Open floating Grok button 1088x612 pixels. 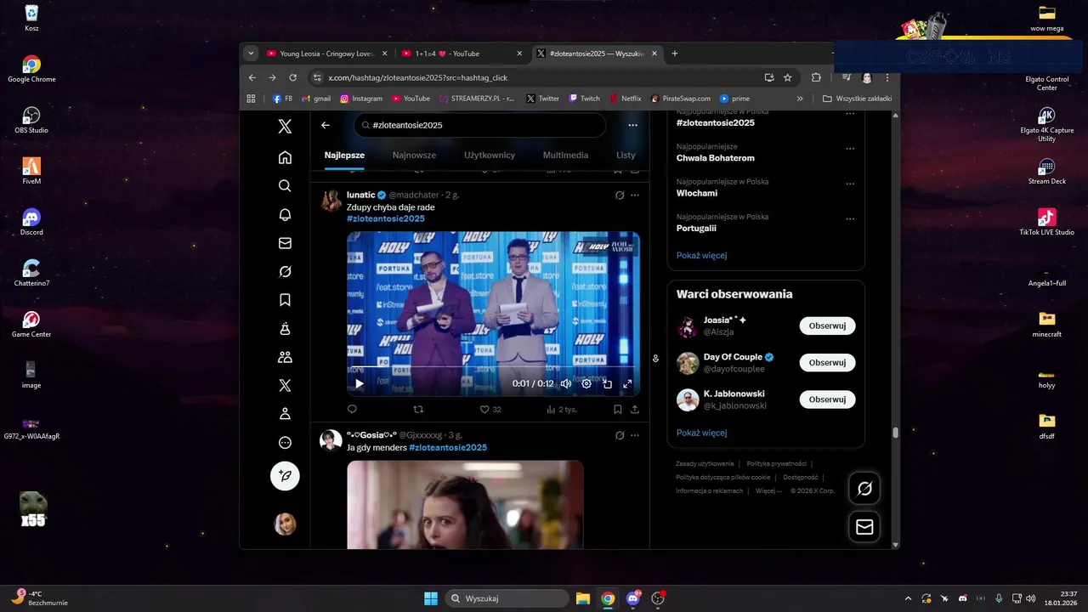coord(864,489)
